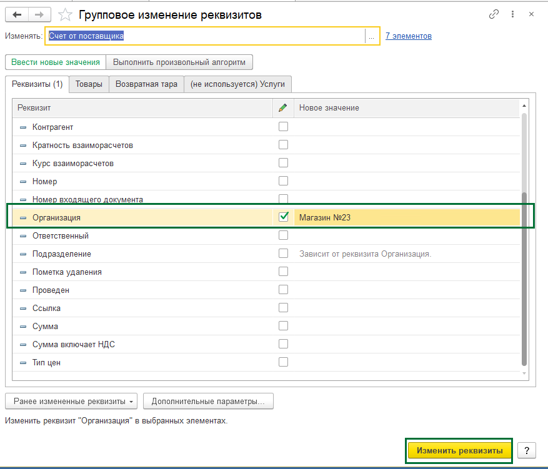Click the attribute icon next to Организация

coord(23,218)
